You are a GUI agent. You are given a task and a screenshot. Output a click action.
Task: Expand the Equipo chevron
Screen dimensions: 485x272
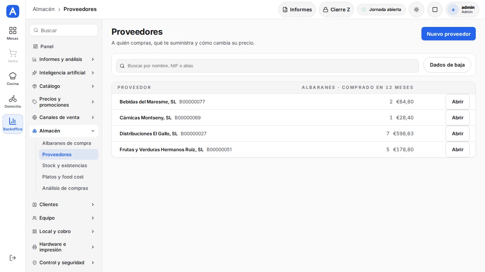[x=93, y=218]
